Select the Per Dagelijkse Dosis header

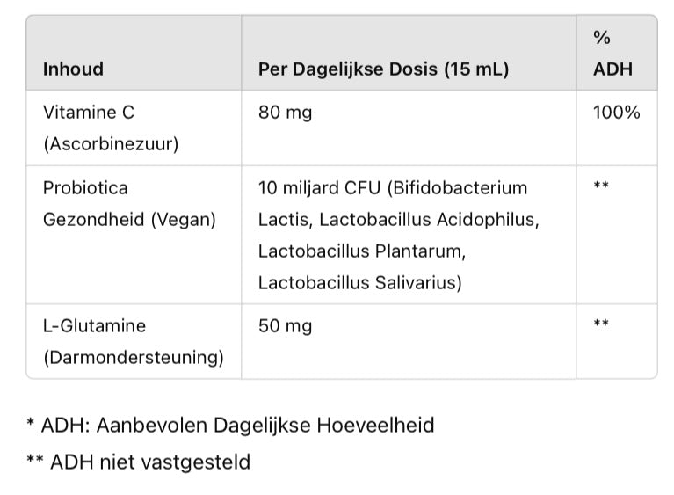383,69
